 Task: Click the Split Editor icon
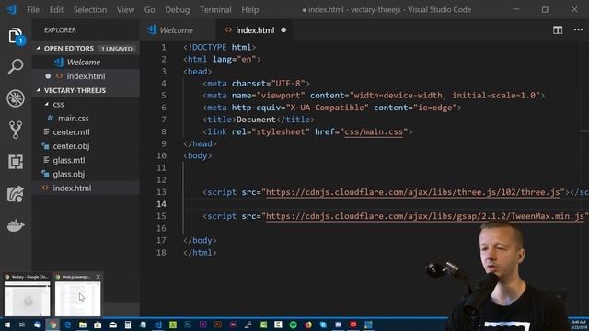click(x=558, y=30)
